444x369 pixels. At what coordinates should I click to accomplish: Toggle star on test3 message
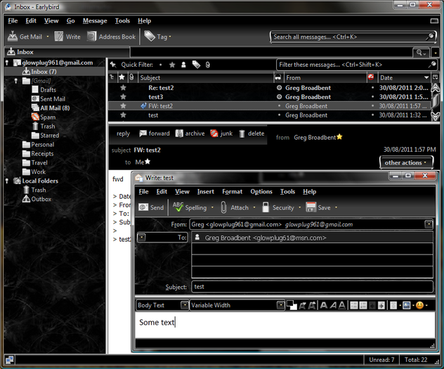pyautogui.click(x=123, y=97)
